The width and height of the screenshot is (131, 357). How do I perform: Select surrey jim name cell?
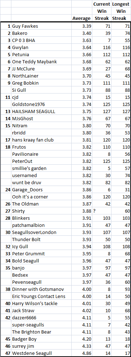tap(41, 346)
